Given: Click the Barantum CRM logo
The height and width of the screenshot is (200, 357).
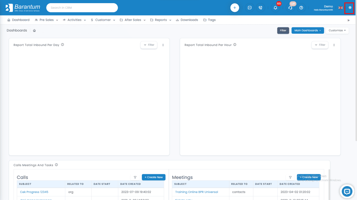Looking at the screenshot, I should [22, 7].
